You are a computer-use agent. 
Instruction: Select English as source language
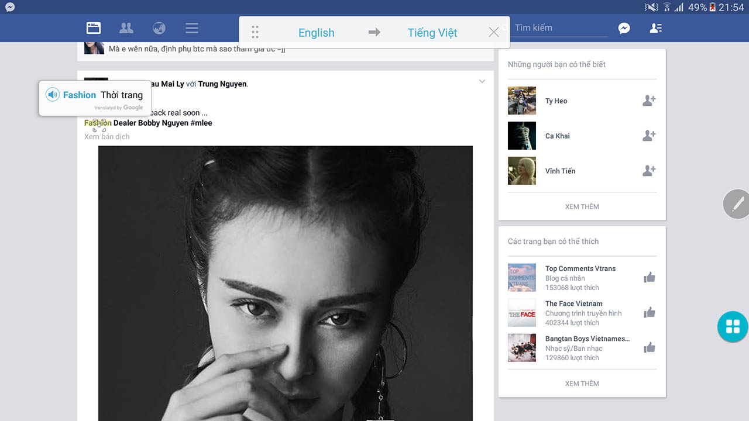[x=316, y=33]
